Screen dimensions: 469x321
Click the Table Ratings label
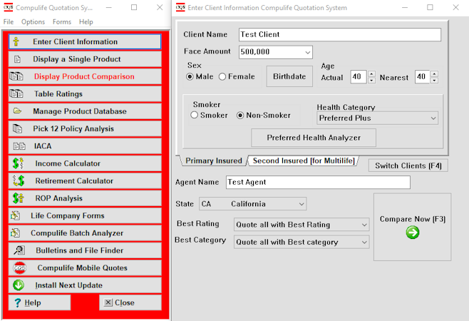pyautogui.click(x=58, y=94)
